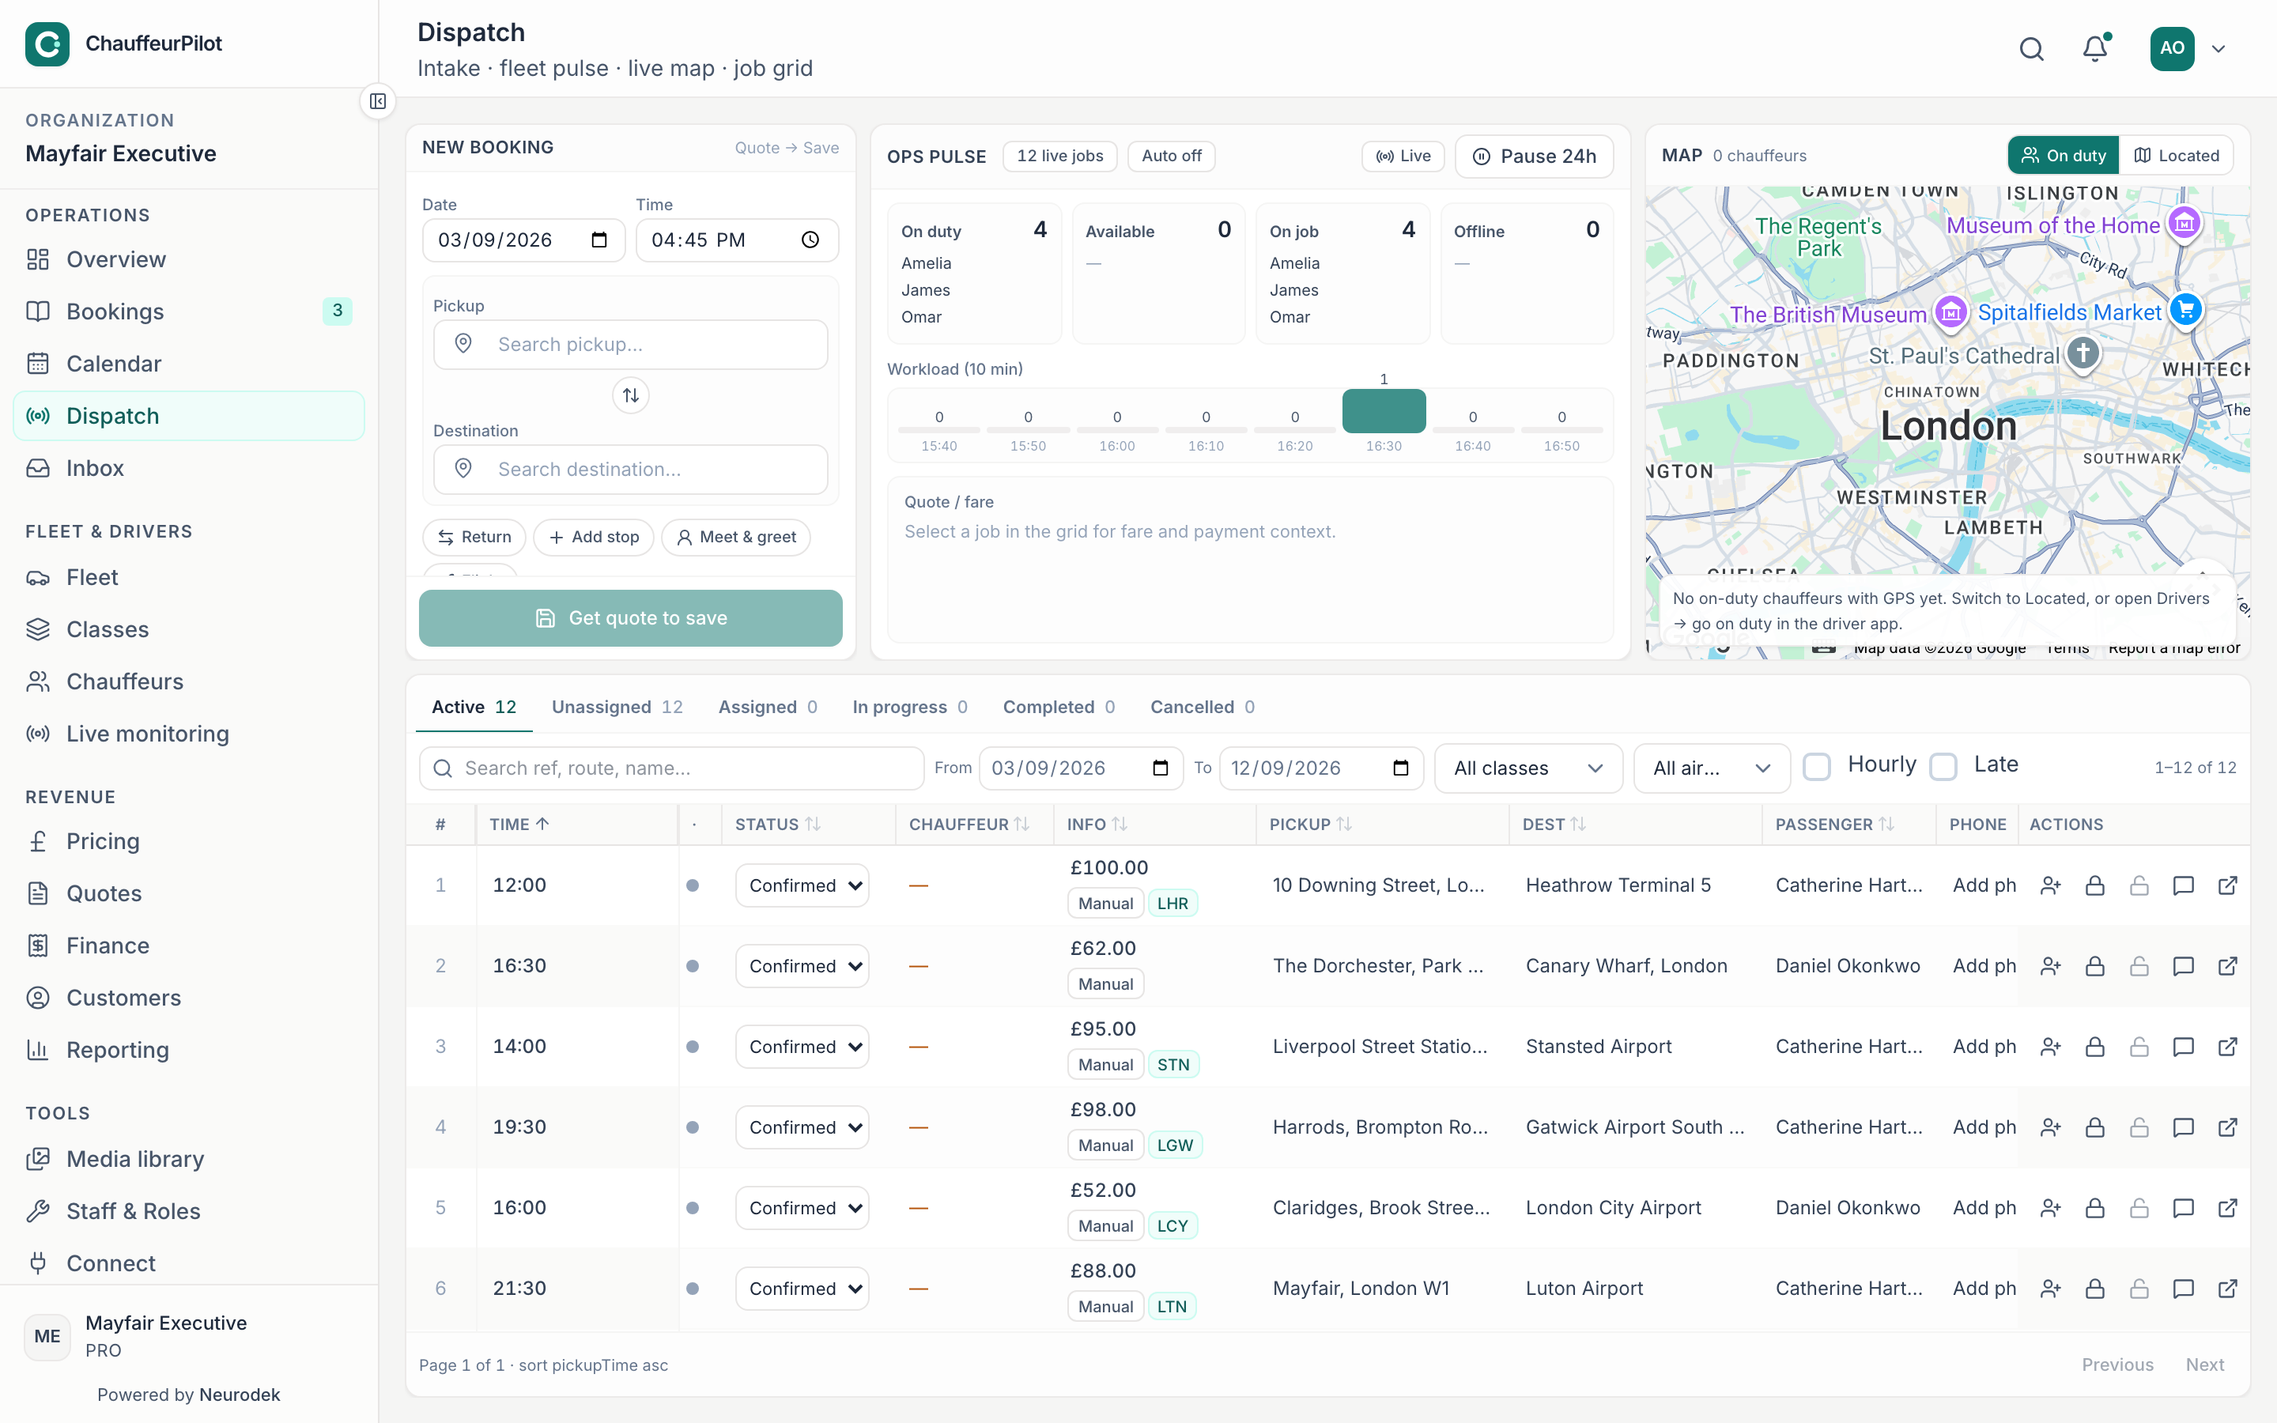Switch map to Located view
Viewport: 2277px width, 1423px height.
[x=2177, y=155]
